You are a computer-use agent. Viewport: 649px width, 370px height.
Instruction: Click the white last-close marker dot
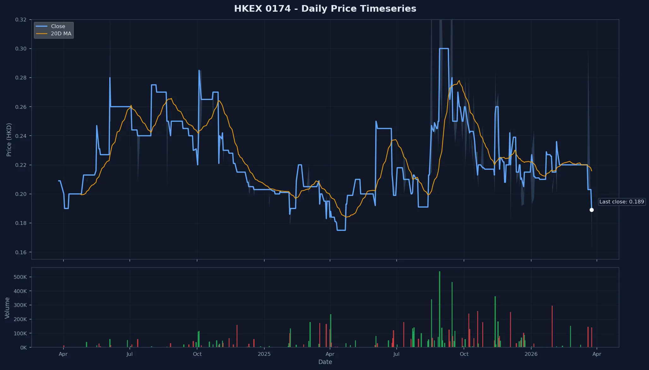pyautogui.click(x=592, y=209)
